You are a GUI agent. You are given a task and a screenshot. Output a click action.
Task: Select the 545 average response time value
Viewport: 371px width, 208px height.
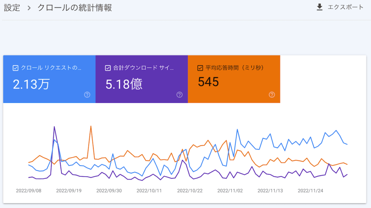208,82
